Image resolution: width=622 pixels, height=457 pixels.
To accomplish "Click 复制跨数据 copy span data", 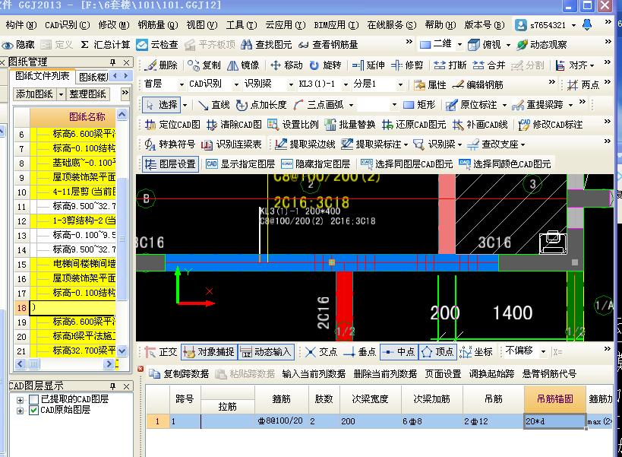I will pos(179,374).
